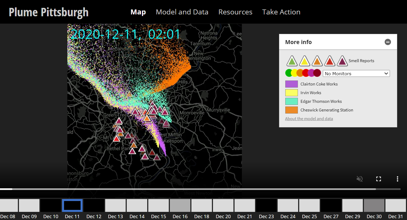Click the green monitor circle in the legend
This screenshot has height=220, width=407.
click(289, 73)
